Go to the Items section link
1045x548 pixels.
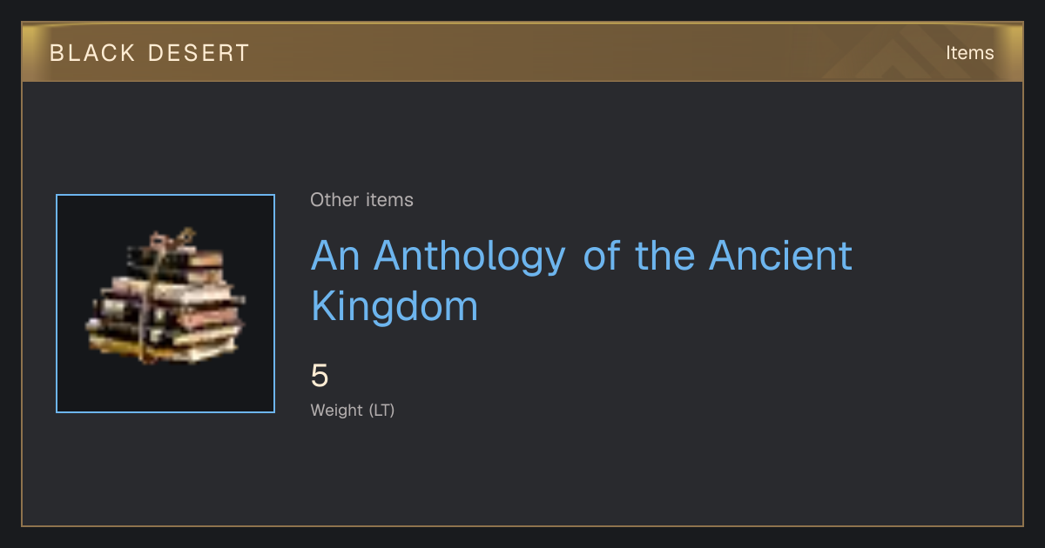[x=969, y=53]
